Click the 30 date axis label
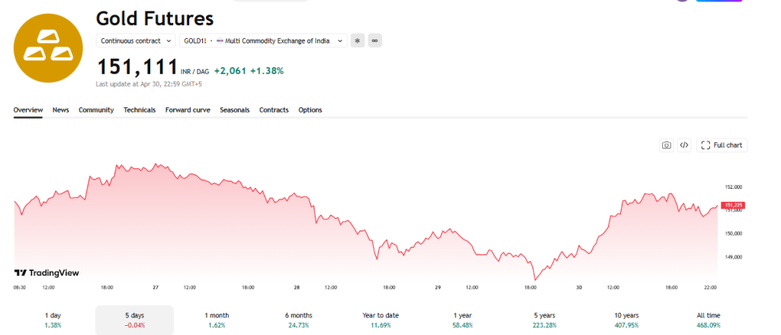 580,287
